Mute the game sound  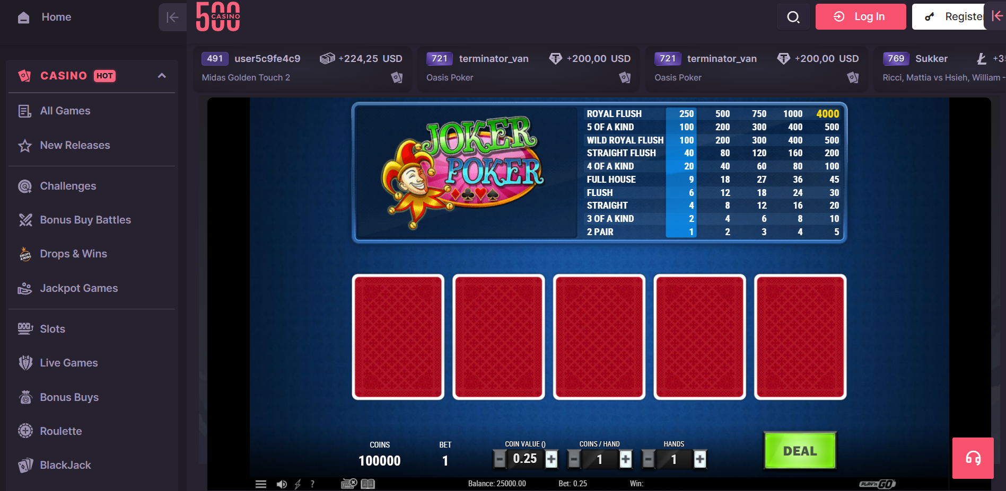coord(281,484)
